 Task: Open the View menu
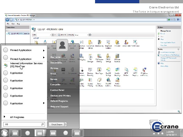tap(13, 24)
